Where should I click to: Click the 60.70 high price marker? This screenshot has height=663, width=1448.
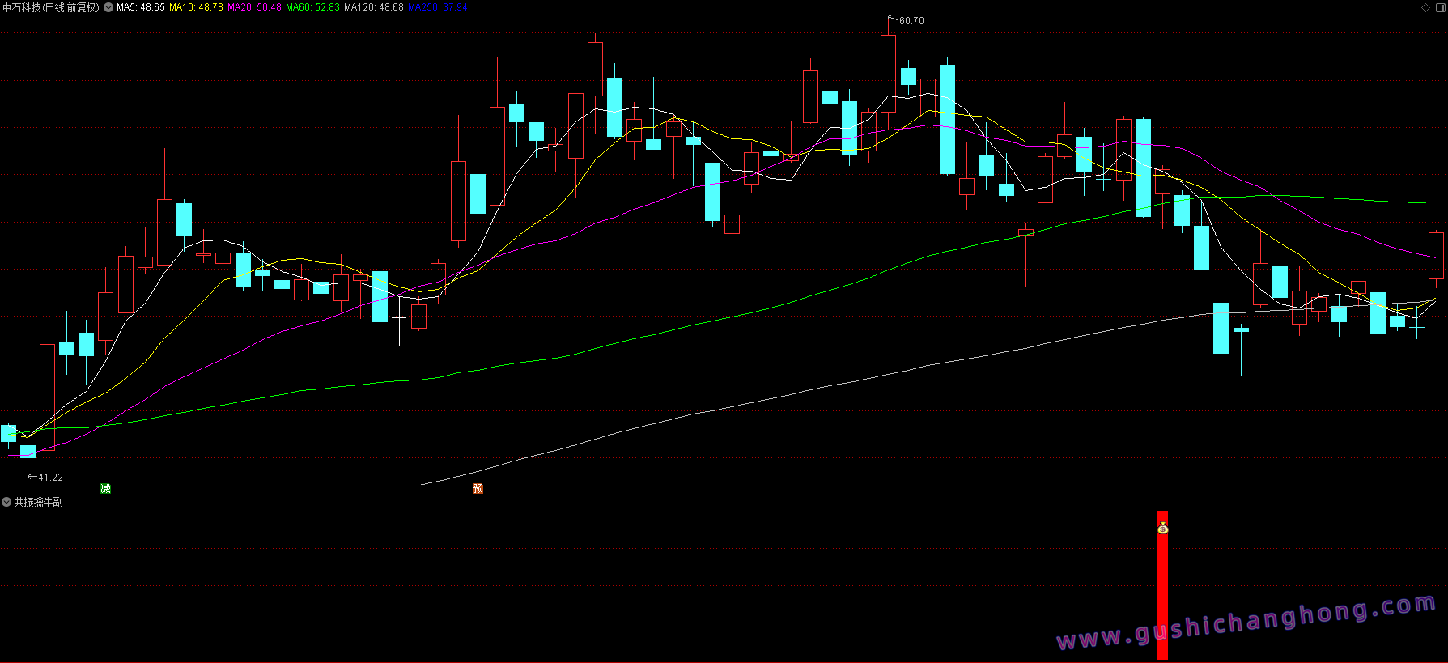click(x=911, y=21)
